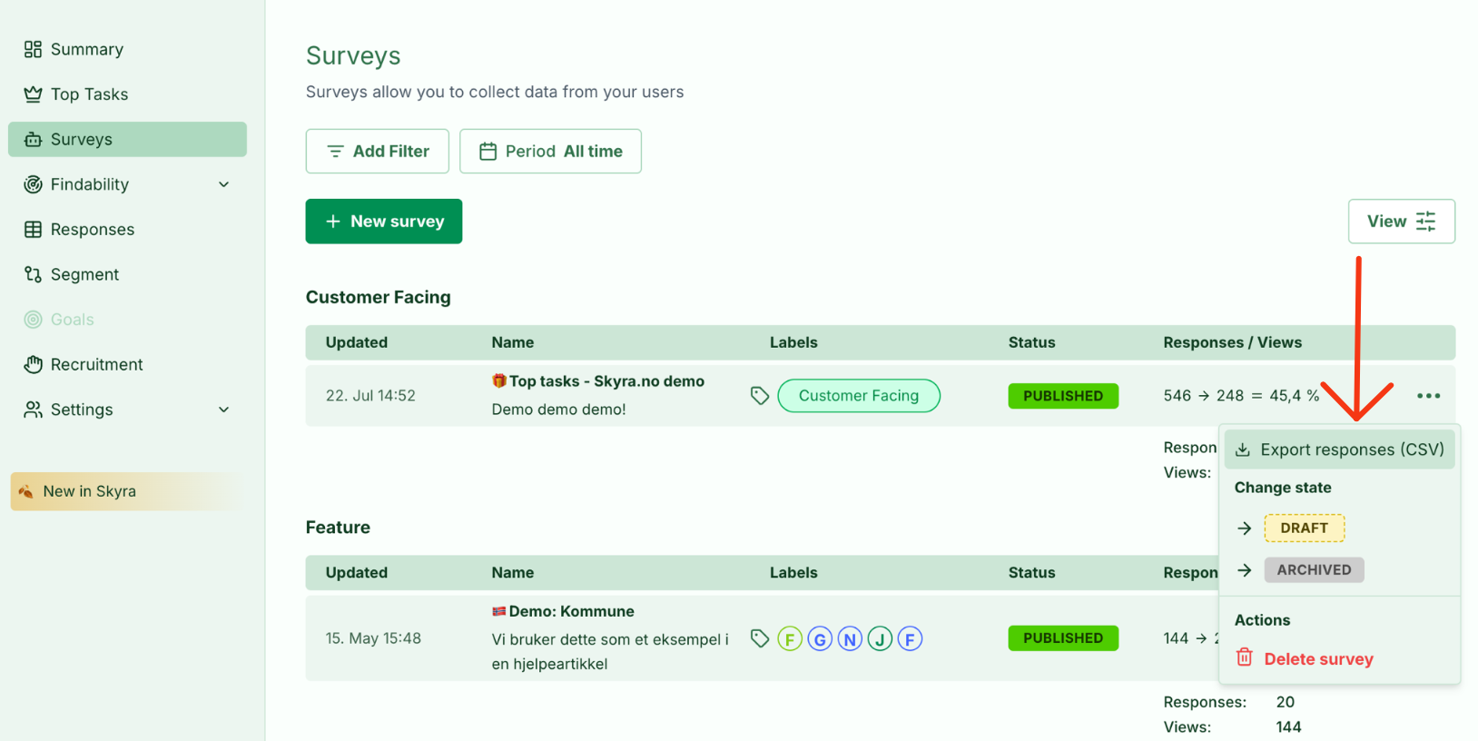Click the 546 → 248 = 45,4 % value

tap(1241, 396)
